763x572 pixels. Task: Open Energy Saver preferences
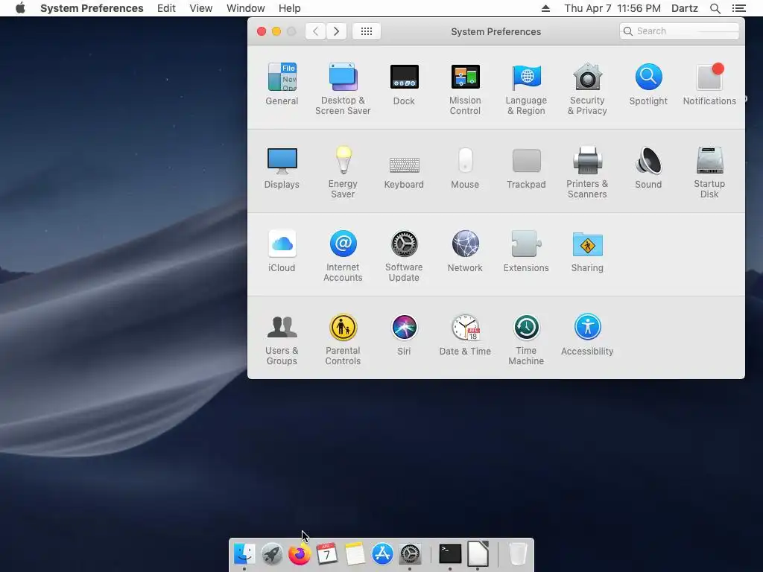(x=343, y=172)
